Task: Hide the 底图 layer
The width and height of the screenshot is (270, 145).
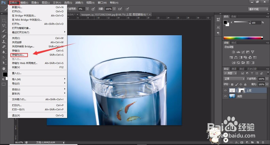Action: click(x=225, y=96)
